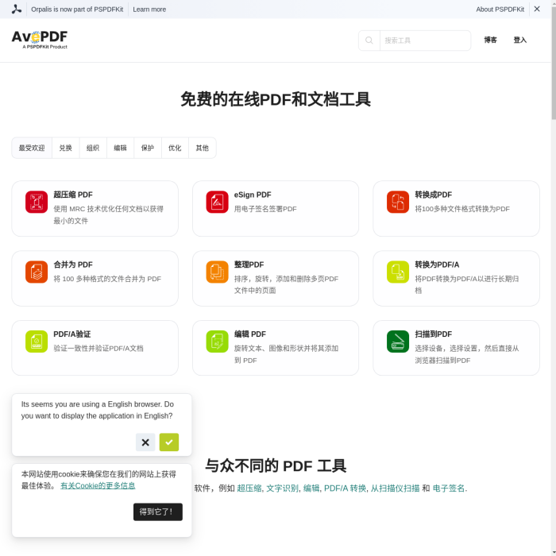Accept English language with green checkmark
This screenshot has height=556, width=556.
(x=169, y=442)
